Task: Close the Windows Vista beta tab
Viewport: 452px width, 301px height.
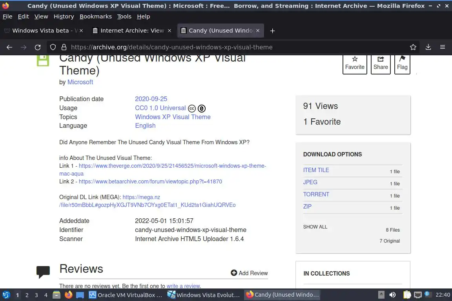Action: 81,31
